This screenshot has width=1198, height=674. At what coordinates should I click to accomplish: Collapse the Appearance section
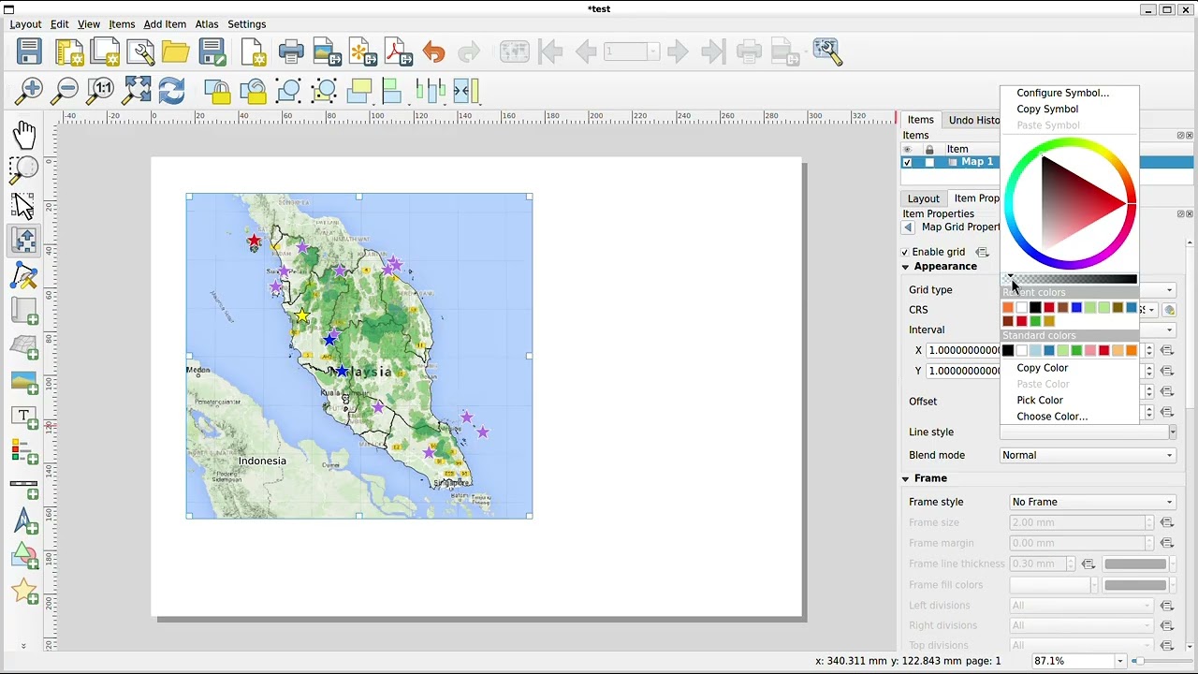pos(905,267)
